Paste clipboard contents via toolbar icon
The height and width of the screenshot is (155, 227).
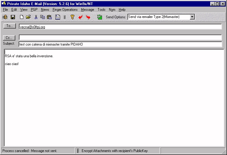pos(49,17)
